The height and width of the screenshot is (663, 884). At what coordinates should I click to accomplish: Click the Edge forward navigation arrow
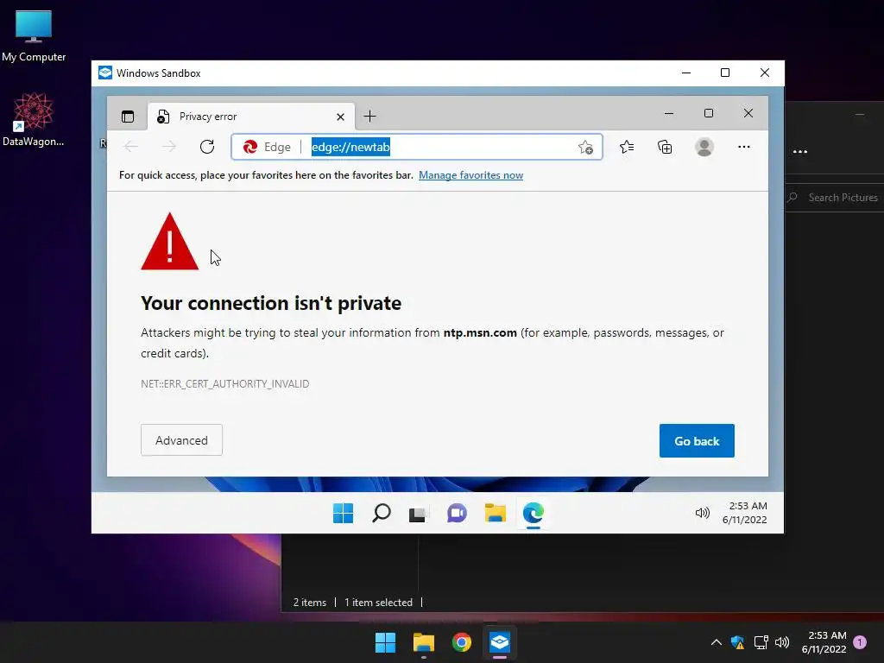click(169, 147)
